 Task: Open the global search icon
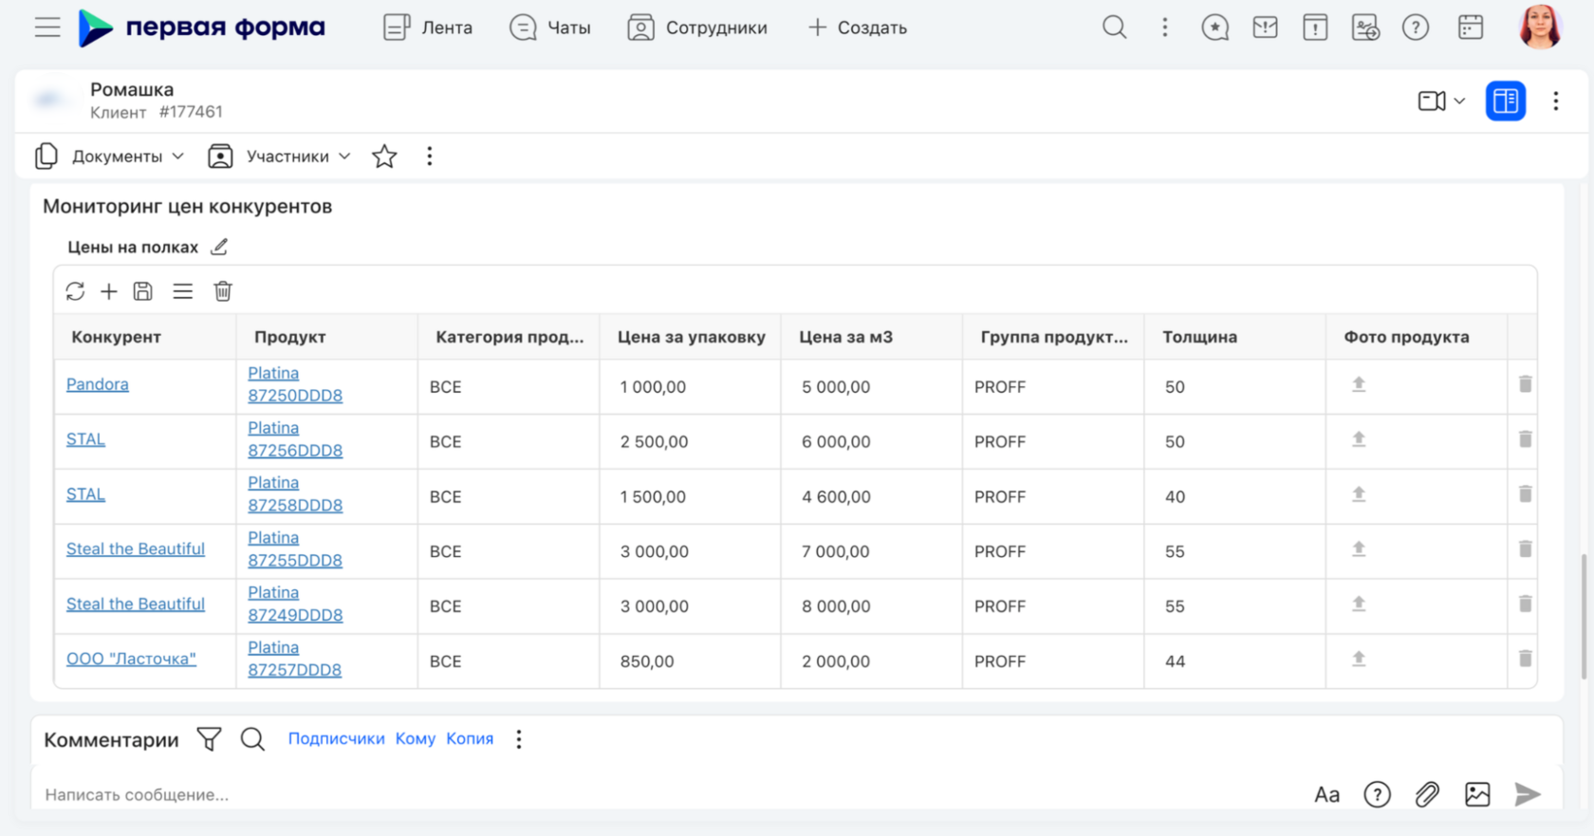1115,28
